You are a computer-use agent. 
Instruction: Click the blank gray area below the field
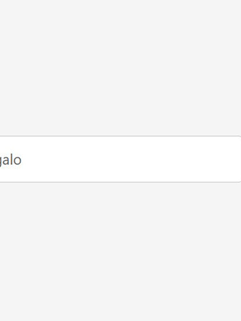click(x=120, y=252)
